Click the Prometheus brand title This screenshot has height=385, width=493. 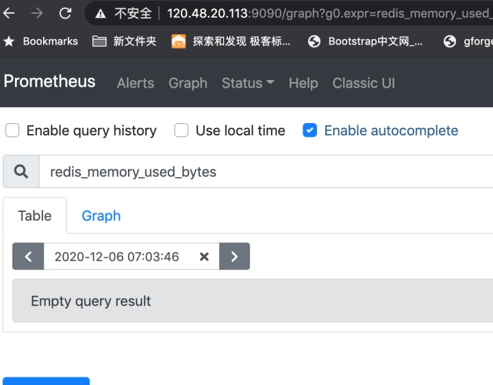(x=49, y=81)
